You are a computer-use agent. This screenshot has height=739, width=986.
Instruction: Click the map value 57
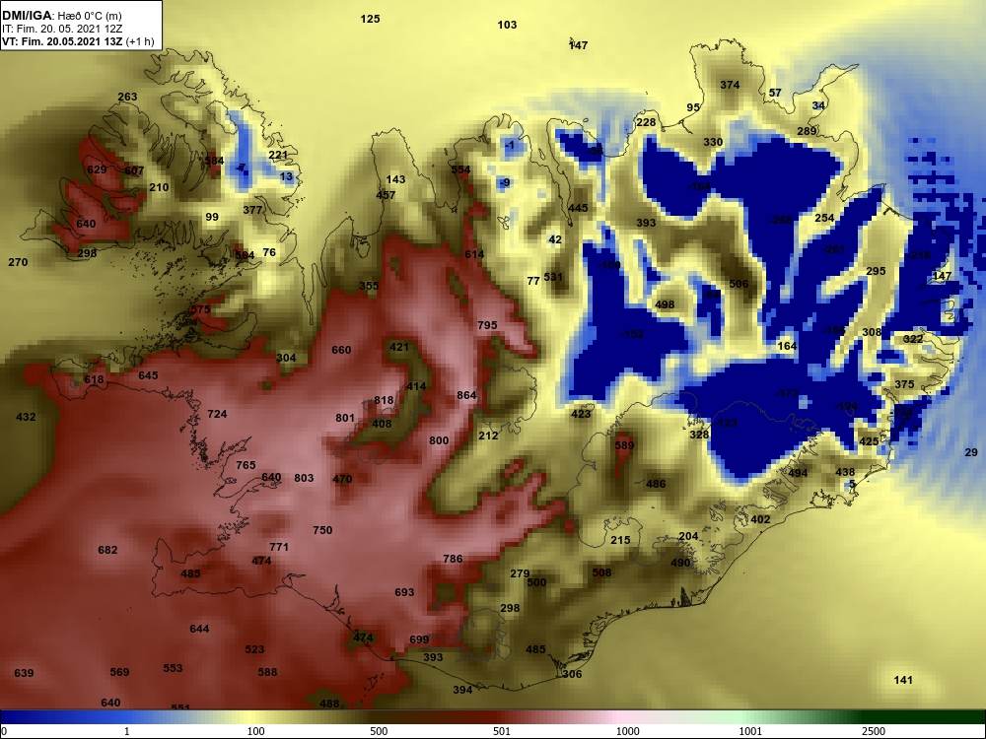[775, 93]
